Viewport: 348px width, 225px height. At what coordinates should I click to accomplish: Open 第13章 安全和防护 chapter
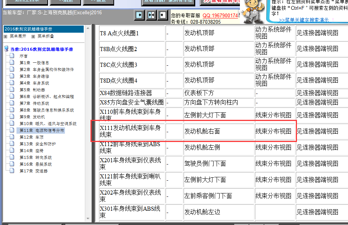tap(38, 144)
